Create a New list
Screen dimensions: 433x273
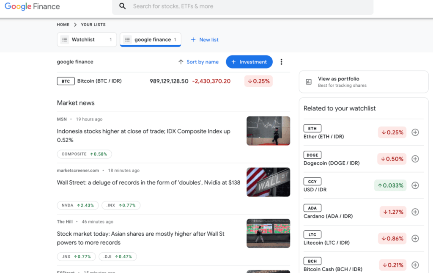pos(204,39)
